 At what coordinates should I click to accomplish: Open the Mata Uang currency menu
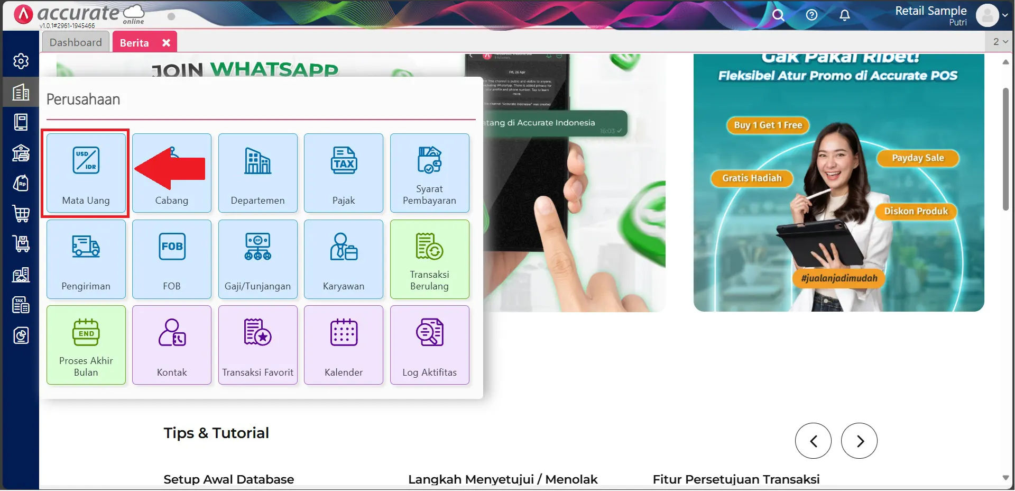click(x=86, y=173)
